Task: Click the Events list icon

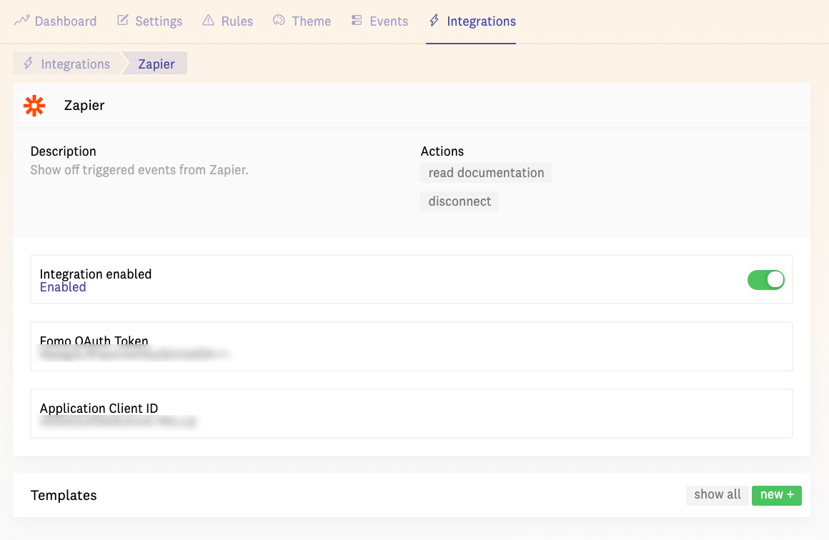Action: [357, 20]
